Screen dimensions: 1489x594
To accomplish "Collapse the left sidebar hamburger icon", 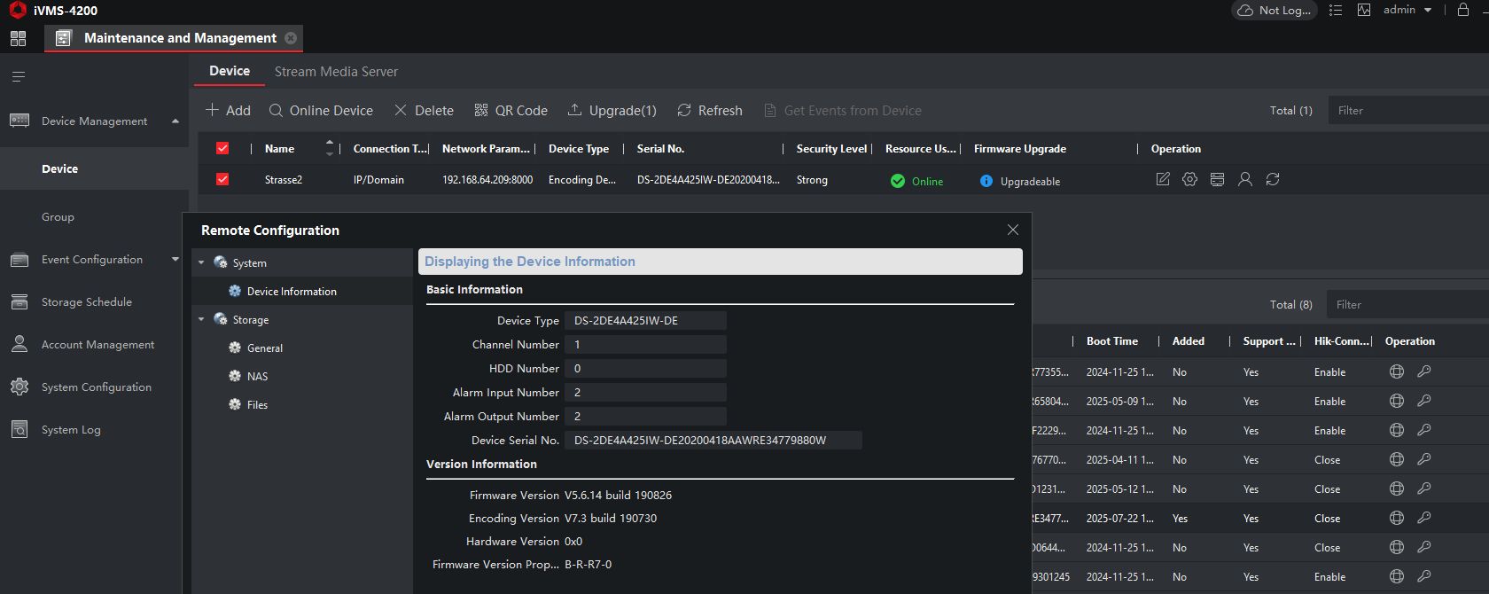I will click(x=18, y=77).
